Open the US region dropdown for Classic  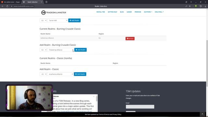tap(43, 74)
